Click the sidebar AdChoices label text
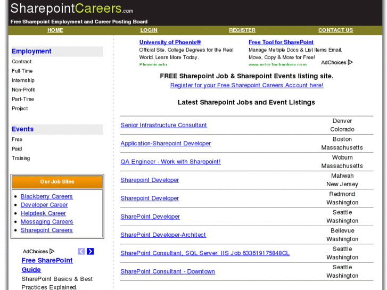This screenshot has width=387, height=290. tap(35, 252)
